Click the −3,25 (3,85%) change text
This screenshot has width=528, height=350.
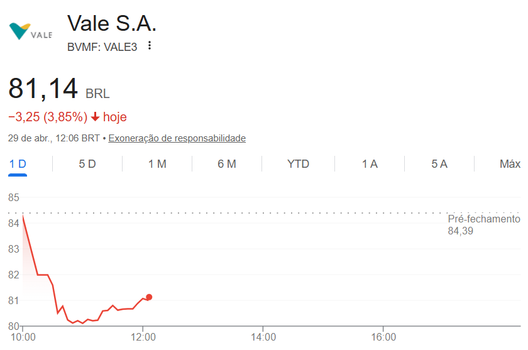pyautogui.click(x=47, y=116)
